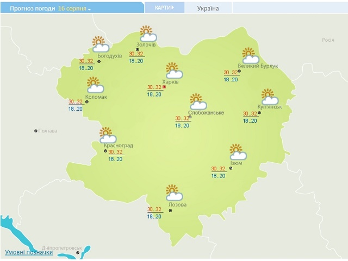Click the weather icon above Золочів
The image size is (348, 261).
(x=148, y=34)
